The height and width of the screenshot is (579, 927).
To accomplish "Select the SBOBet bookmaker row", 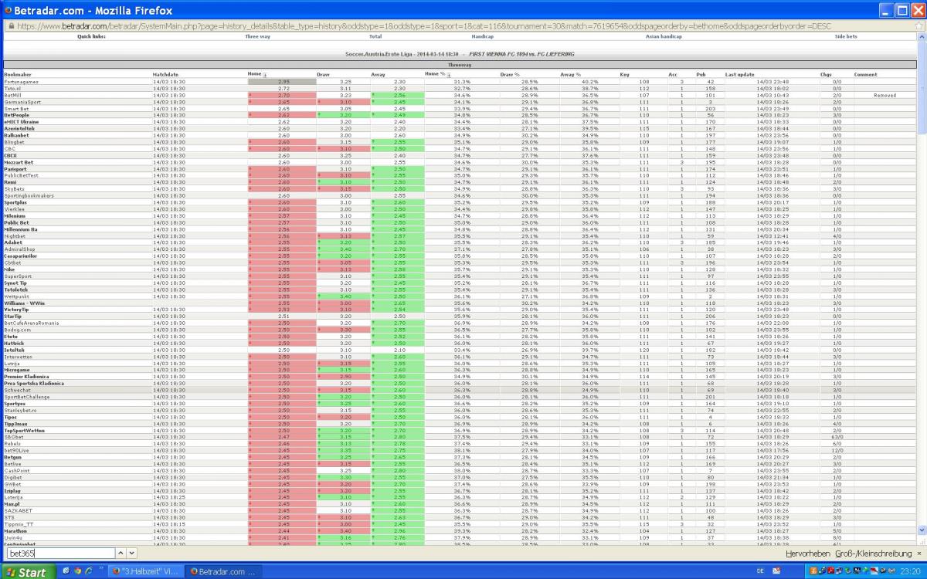I will tap(460, 437).
